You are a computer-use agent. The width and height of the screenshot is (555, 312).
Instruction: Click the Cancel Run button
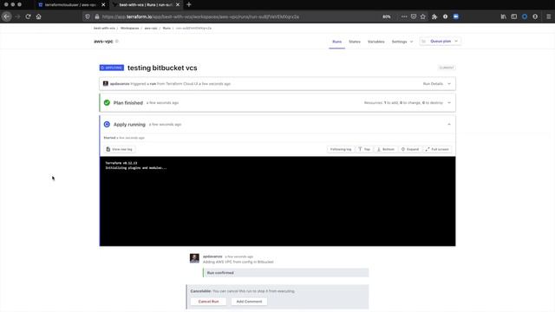(208, 302)
